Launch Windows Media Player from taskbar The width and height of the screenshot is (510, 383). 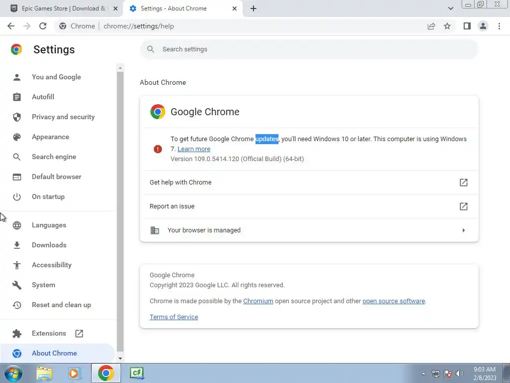point(74,373)
